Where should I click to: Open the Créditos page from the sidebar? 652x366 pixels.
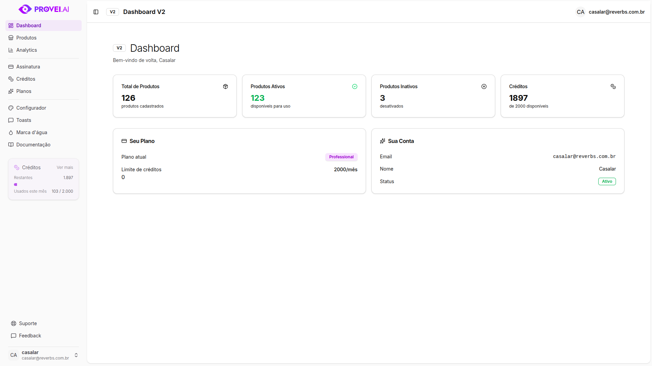coord(26,79)
